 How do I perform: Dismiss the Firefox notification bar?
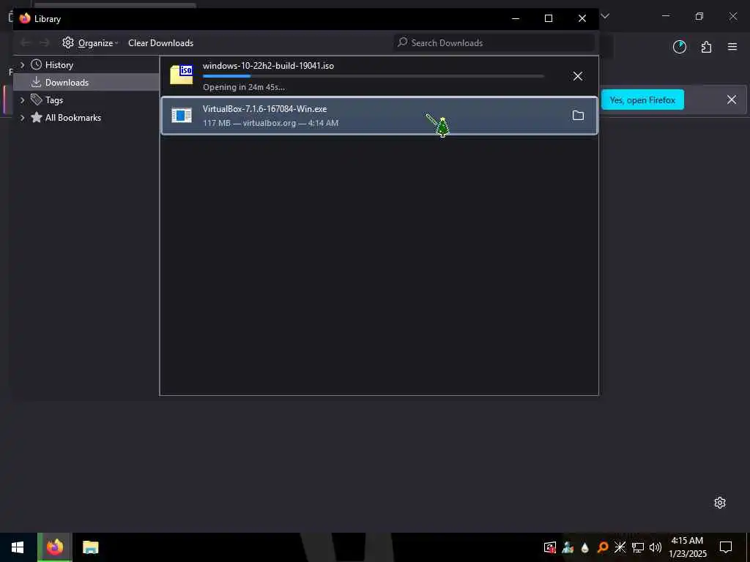(732, 100)
